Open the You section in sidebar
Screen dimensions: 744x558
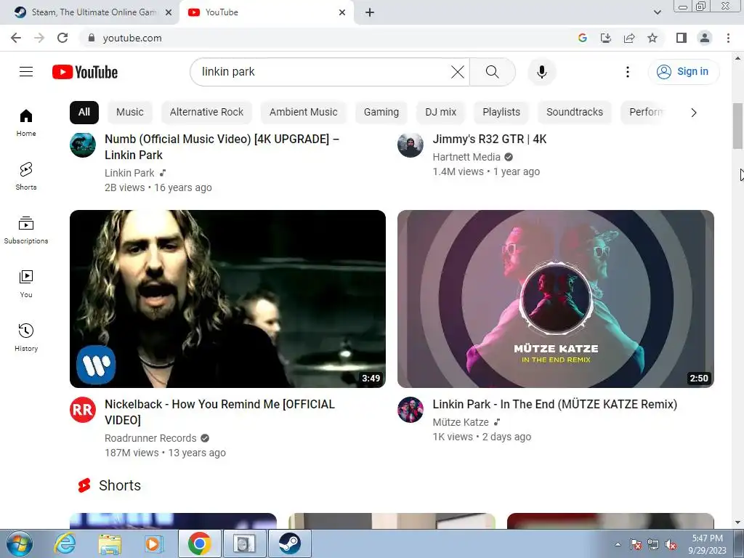tap(26, 284)
